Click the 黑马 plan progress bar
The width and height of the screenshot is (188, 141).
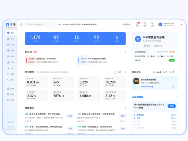(155, 87)
